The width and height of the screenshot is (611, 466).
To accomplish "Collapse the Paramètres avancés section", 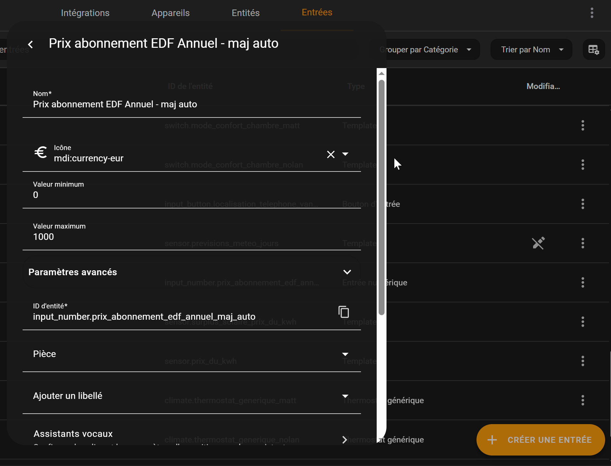I will [347, 272].
